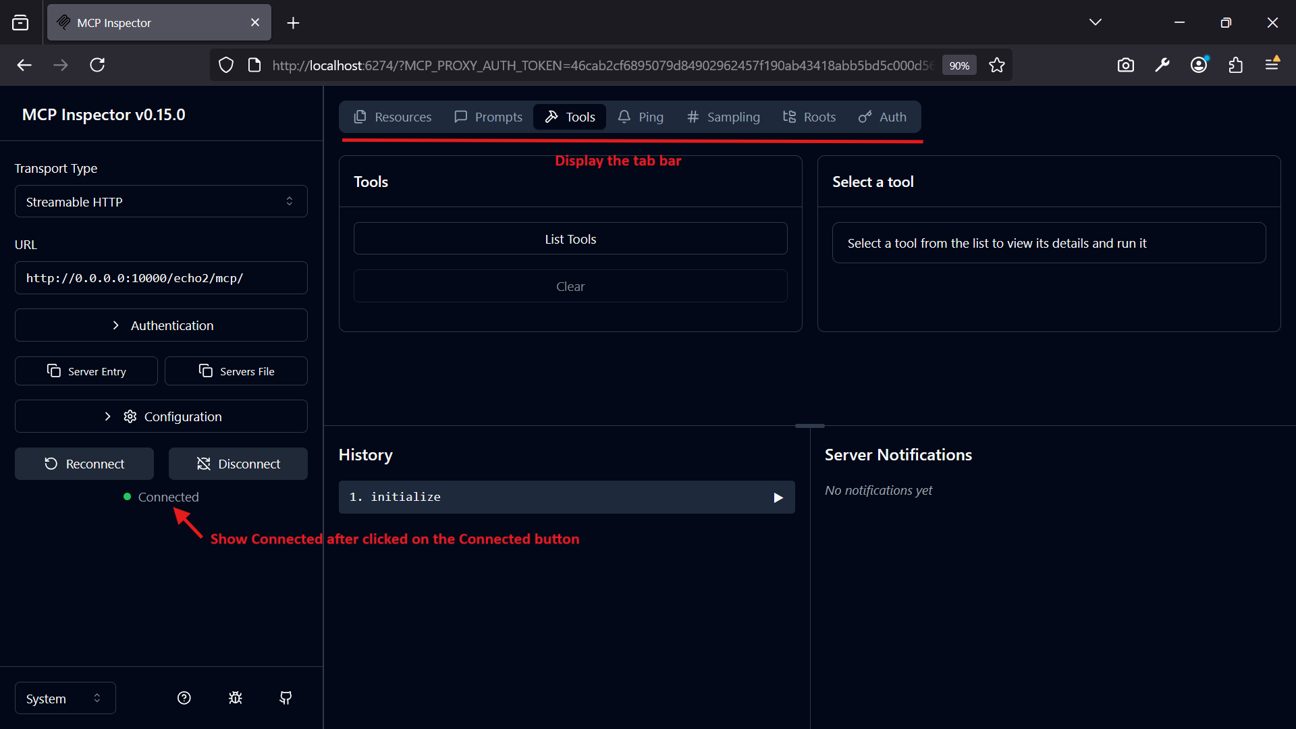Click the resize handle above History panel
The width and height of the screenshot is (1296, 729).
(x=809, y=426)
